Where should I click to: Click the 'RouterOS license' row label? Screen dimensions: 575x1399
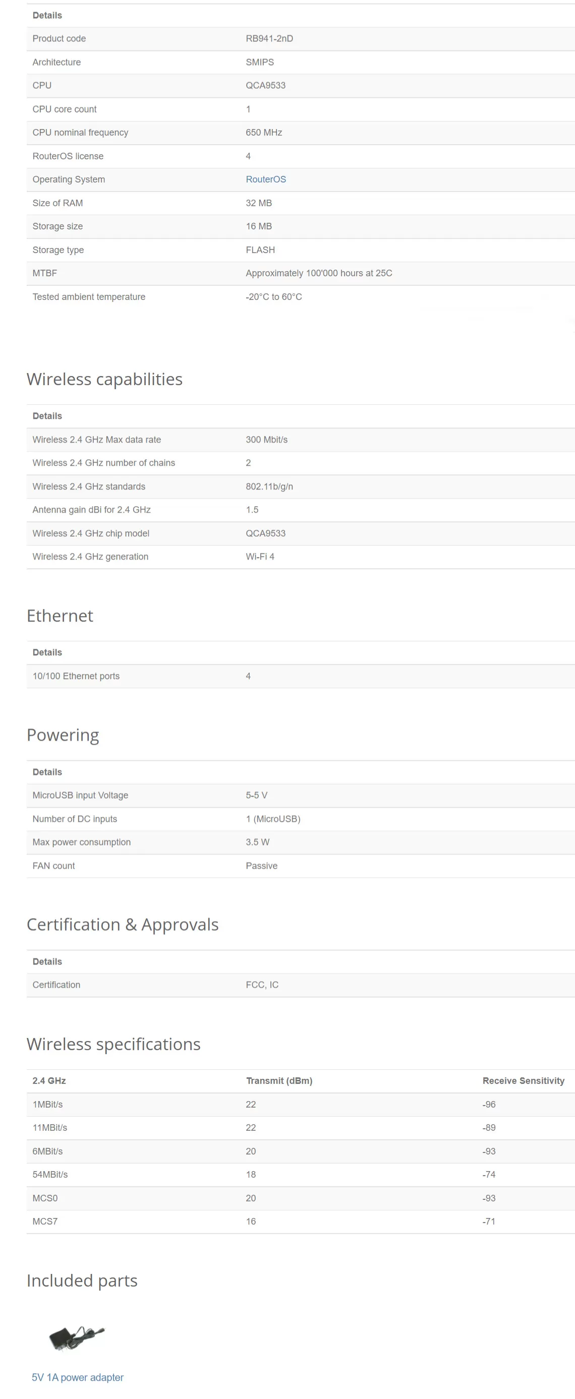coord(68,156)
